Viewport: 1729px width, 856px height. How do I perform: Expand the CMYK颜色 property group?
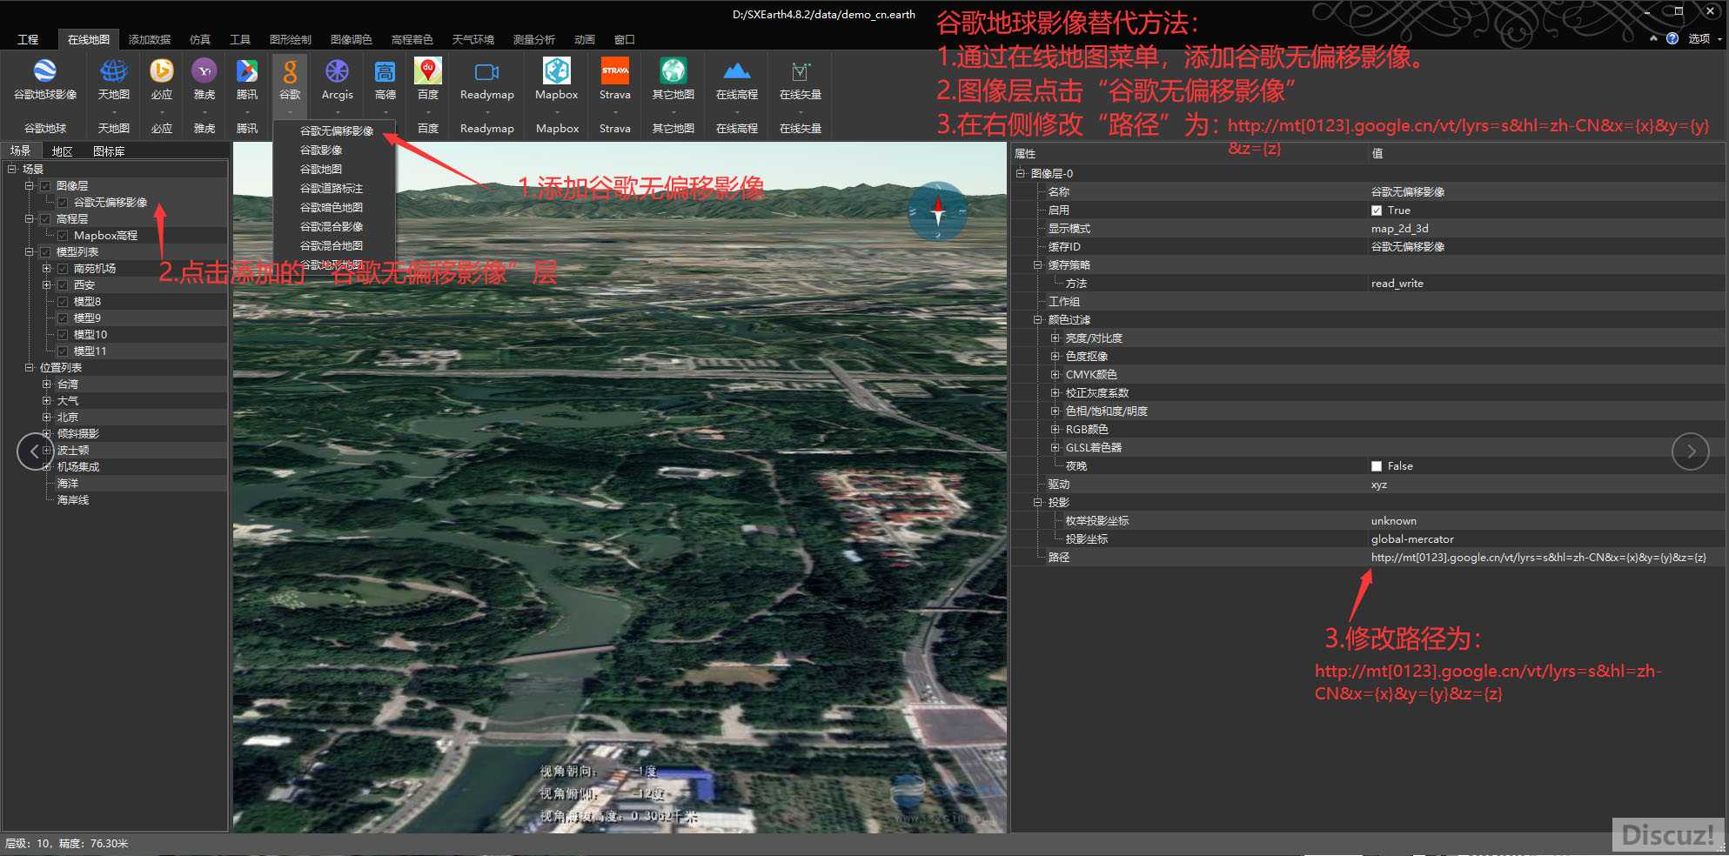click(x=1055, y=375)
